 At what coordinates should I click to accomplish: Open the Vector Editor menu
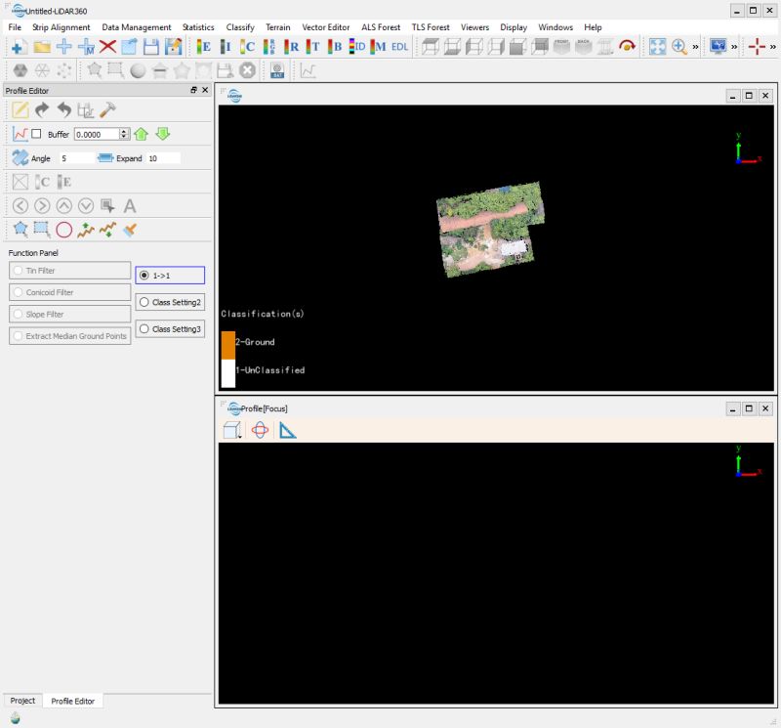(x=326, y=27)
